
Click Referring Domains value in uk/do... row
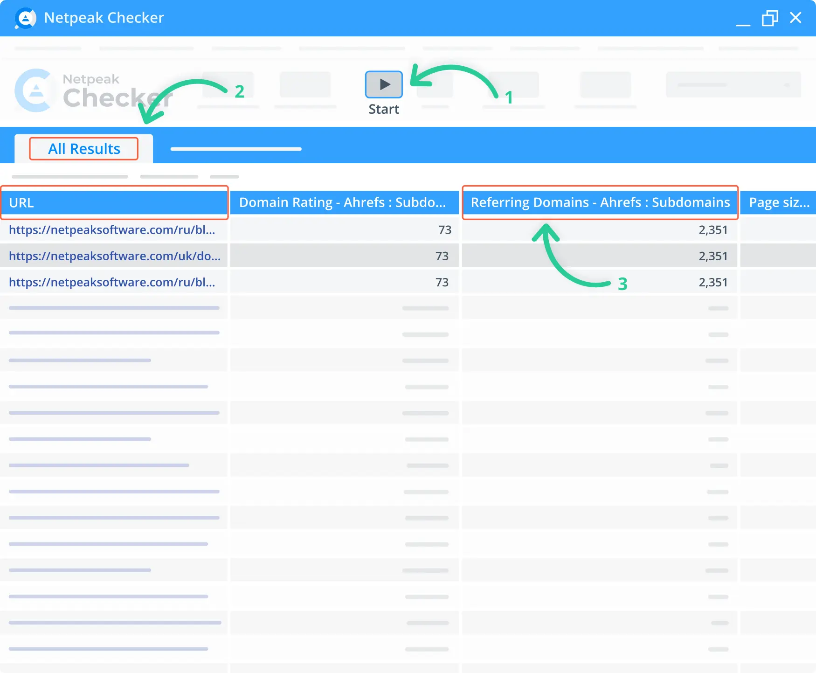713,256
